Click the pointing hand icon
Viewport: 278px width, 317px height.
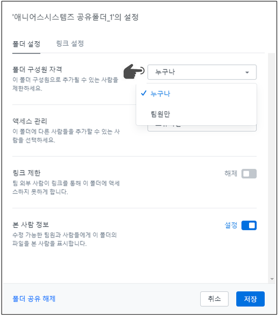(134, 71)
